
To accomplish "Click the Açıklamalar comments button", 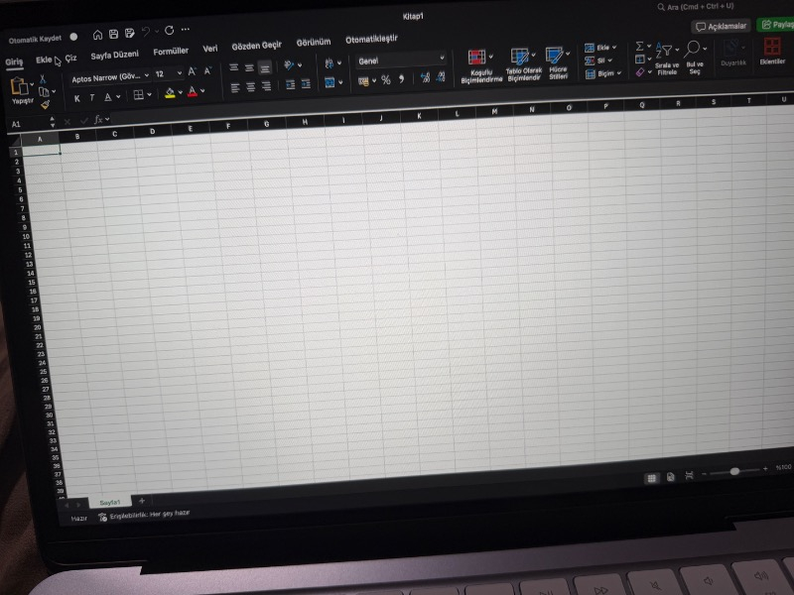I will (x=722, y=26).
